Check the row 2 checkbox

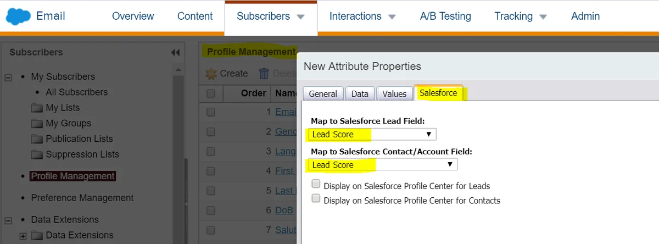coord(211,132)
